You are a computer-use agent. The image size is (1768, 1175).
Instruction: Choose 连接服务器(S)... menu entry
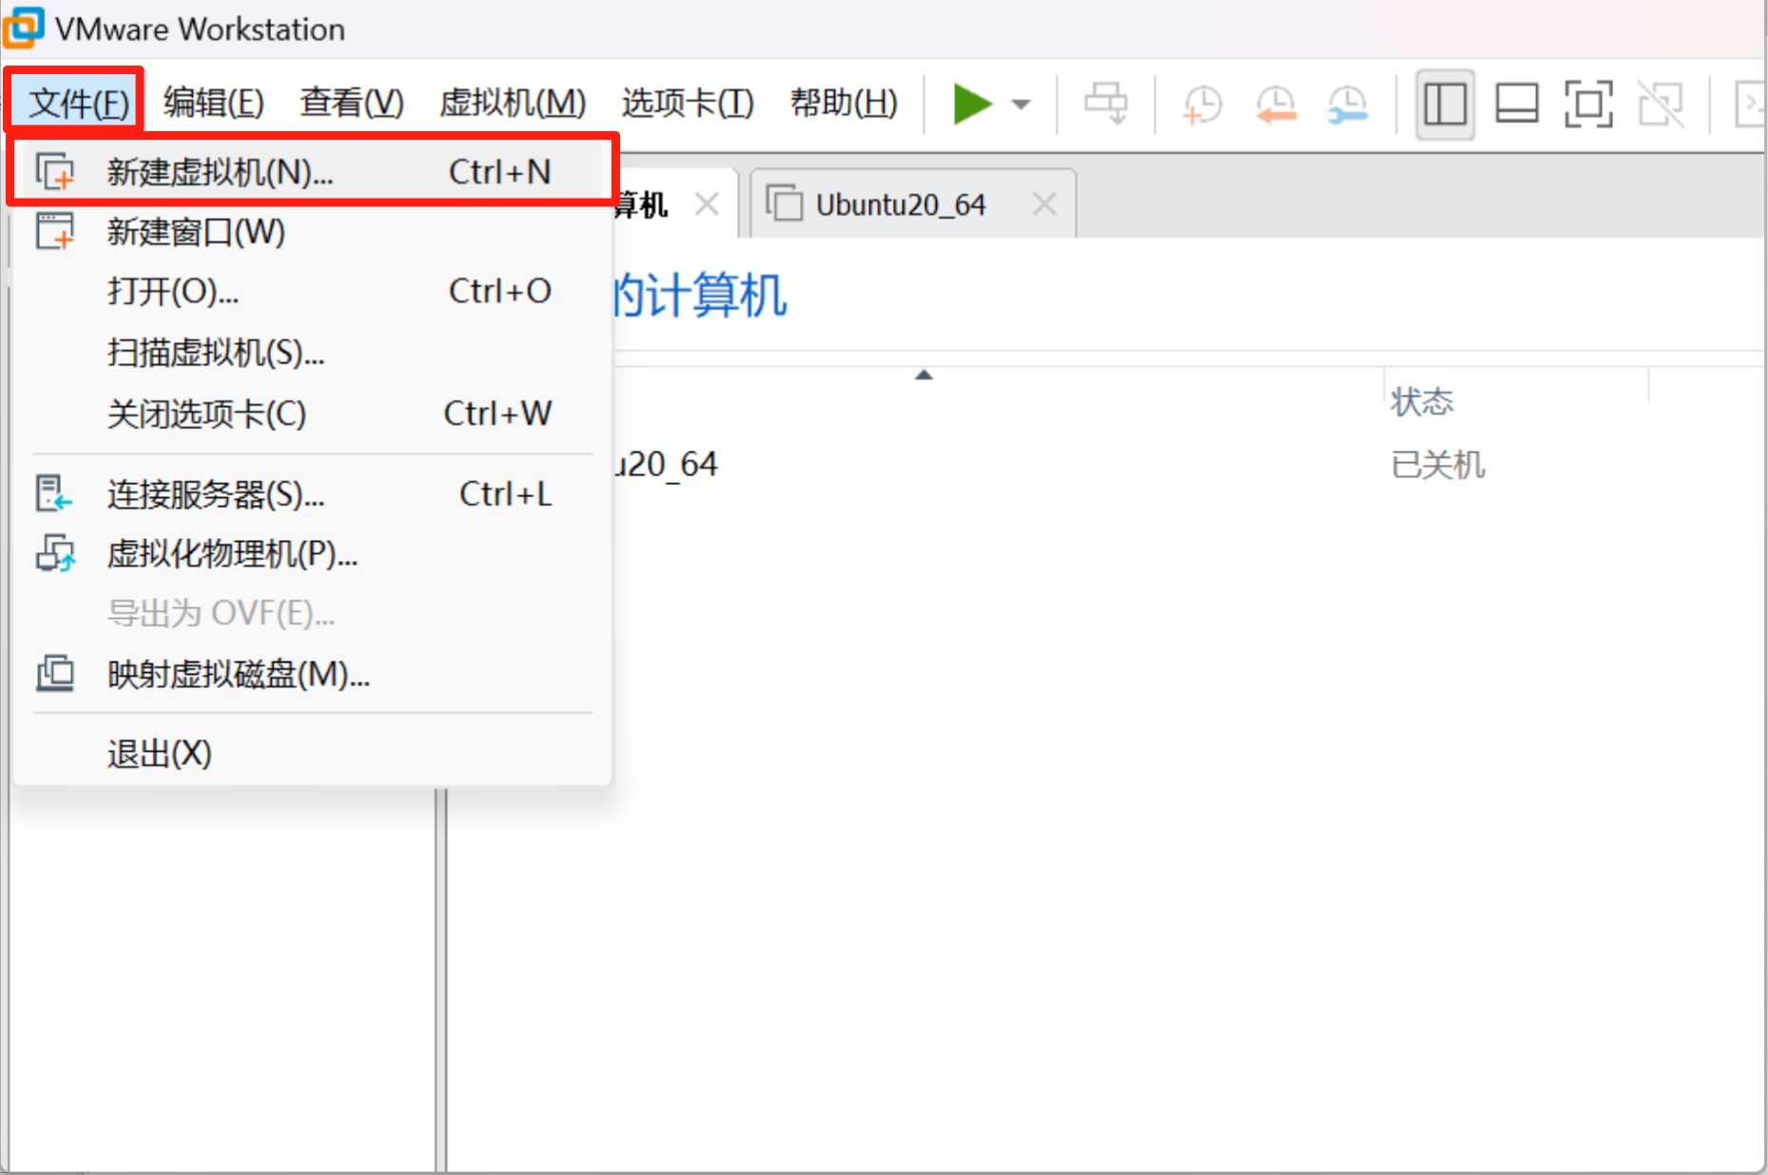pos(313,494)
